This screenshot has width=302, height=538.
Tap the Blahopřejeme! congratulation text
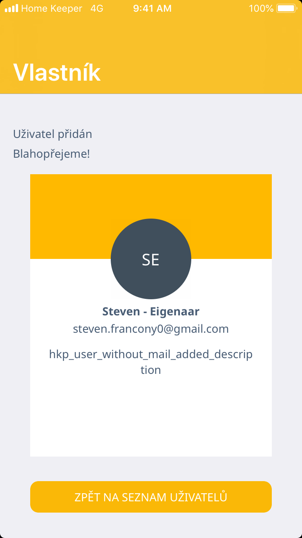point(52,154)
